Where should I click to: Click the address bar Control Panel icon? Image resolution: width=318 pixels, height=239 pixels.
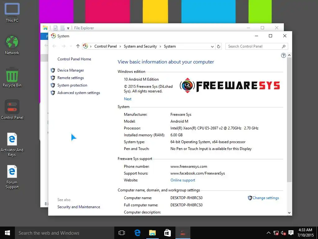click(85, 46)
